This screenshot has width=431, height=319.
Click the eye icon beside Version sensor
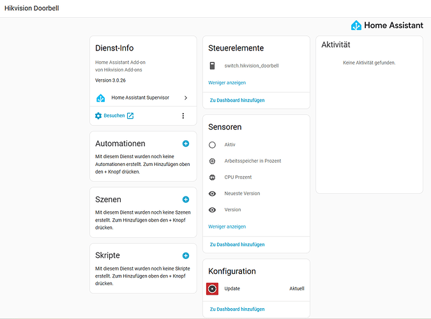(212, 210)
